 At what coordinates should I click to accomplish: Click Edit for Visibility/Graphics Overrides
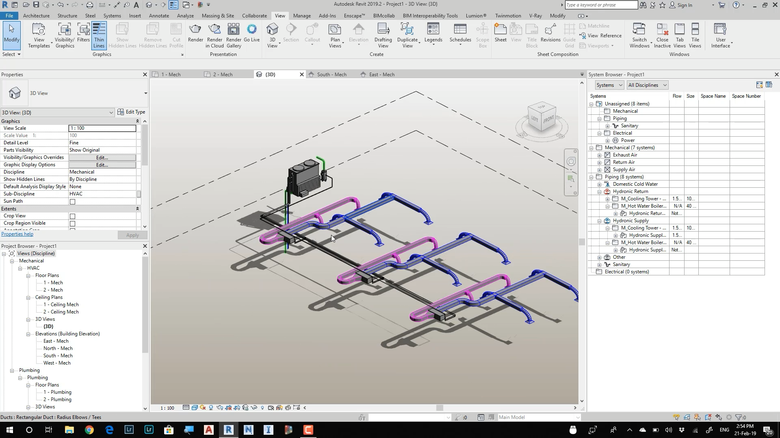click(102, 157)
